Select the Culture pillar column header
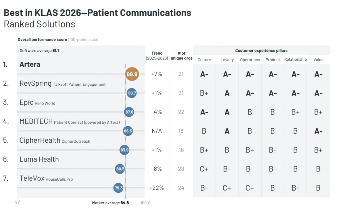The image size is (352, 216). pos(204,60)
